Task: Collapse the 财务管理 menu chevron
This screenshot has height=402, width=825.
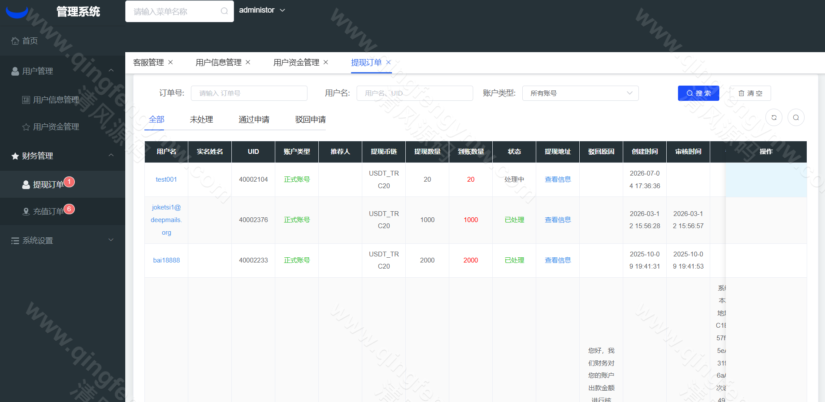Action: [111, 155]
